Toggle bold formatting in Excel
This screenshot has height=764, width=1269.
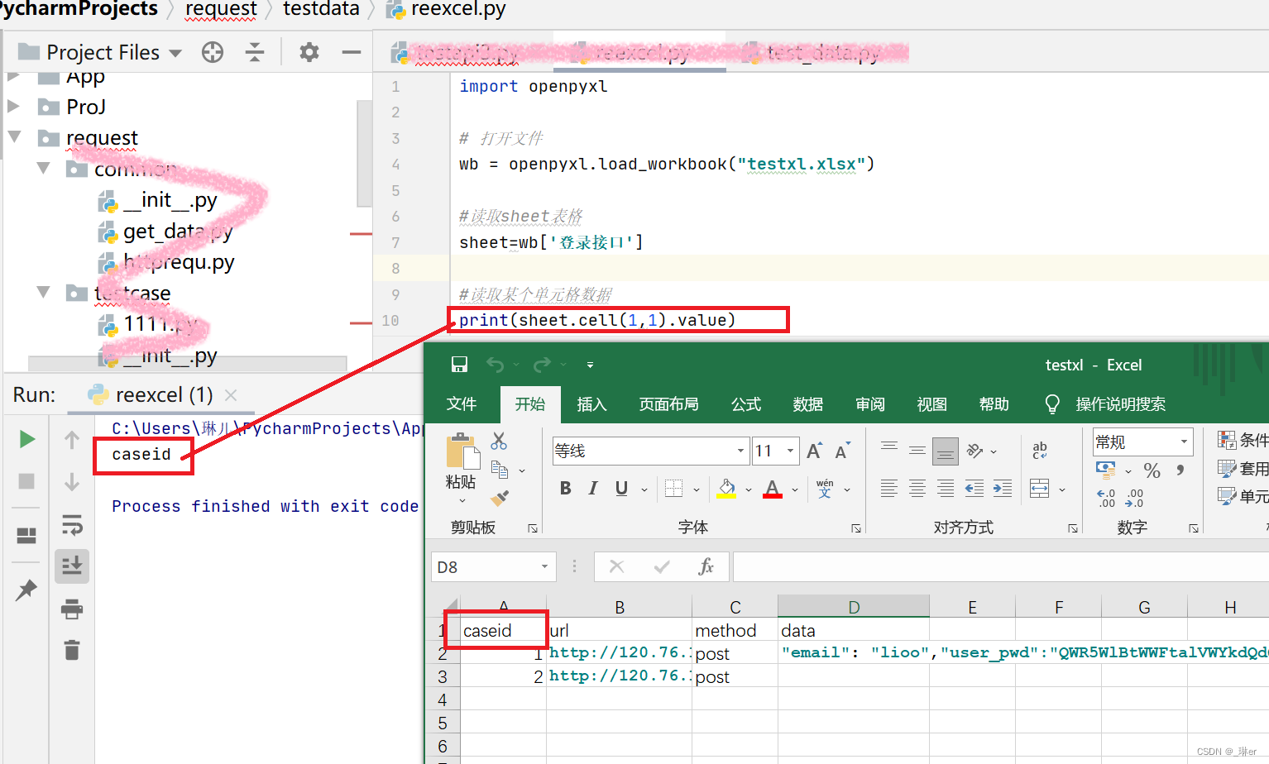click(x=565, y=488)
